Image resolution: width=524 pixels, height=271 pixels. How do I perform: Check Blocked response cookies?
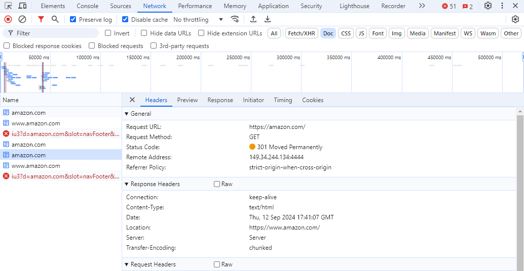coord(7,46)
